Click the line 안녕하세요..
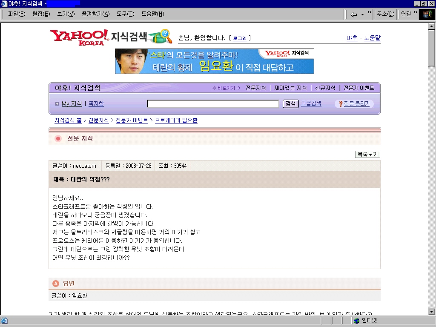This screenshot has width=436, height=327. (68, 198)
